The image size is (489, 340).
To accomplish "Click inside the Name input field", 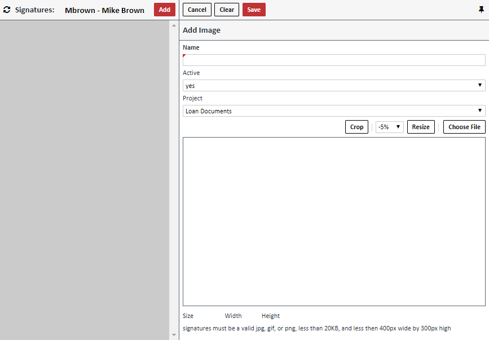I will (333, 59).
